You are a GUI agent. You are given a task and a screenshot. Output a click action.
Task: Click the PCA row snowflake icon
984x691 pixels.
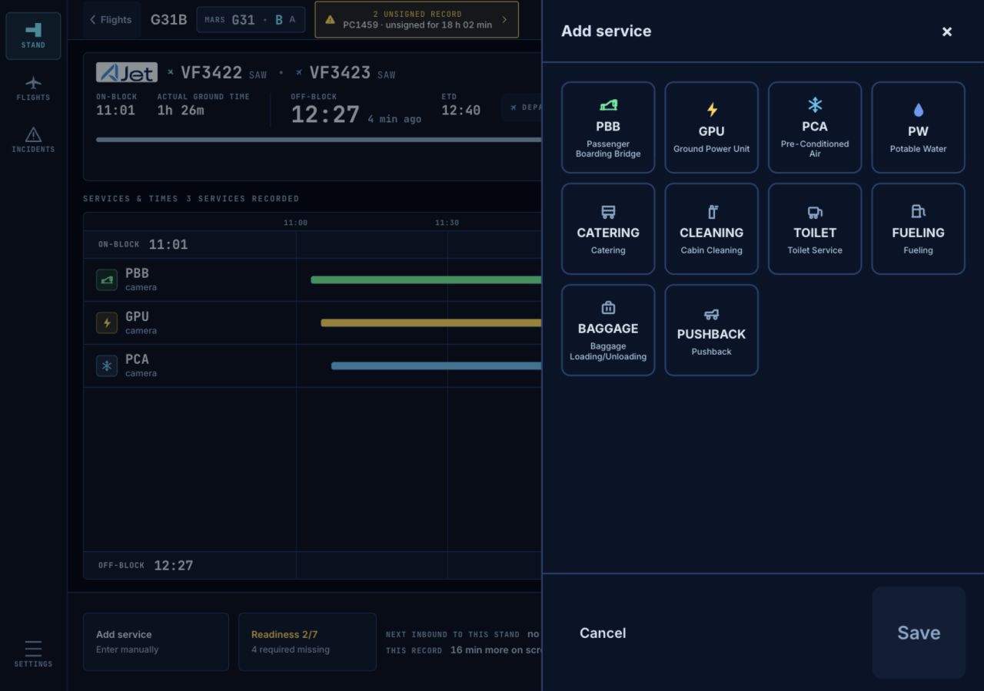pyautogui.click(x=107, y=365)
